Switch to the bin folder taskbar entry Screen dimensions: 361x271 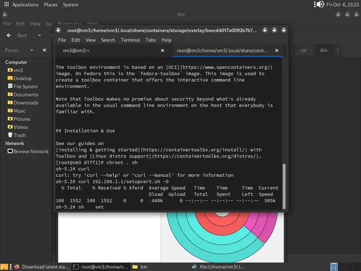click(140, 267)
